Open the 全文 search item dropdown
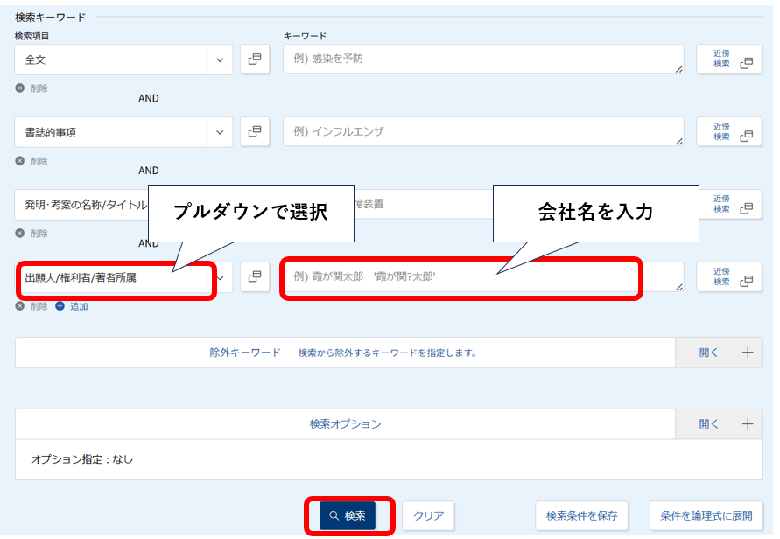Image resolution: width=780 pixels, height=539 pixels. tap(123, 59)
